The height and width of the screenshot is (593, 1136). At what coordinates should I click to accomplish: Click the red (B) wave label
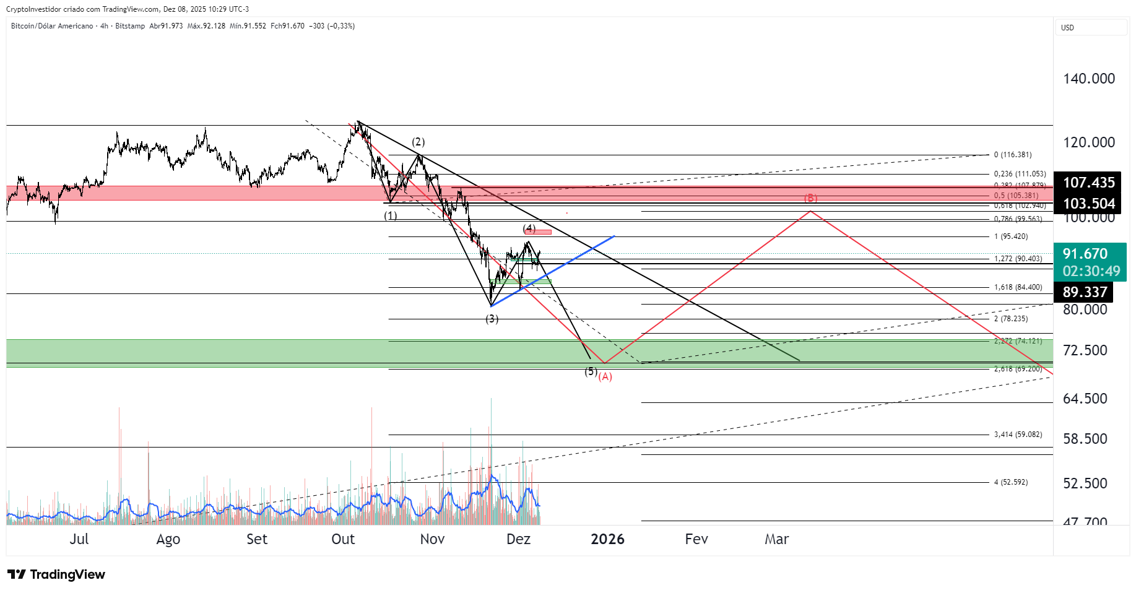[810, 198]
